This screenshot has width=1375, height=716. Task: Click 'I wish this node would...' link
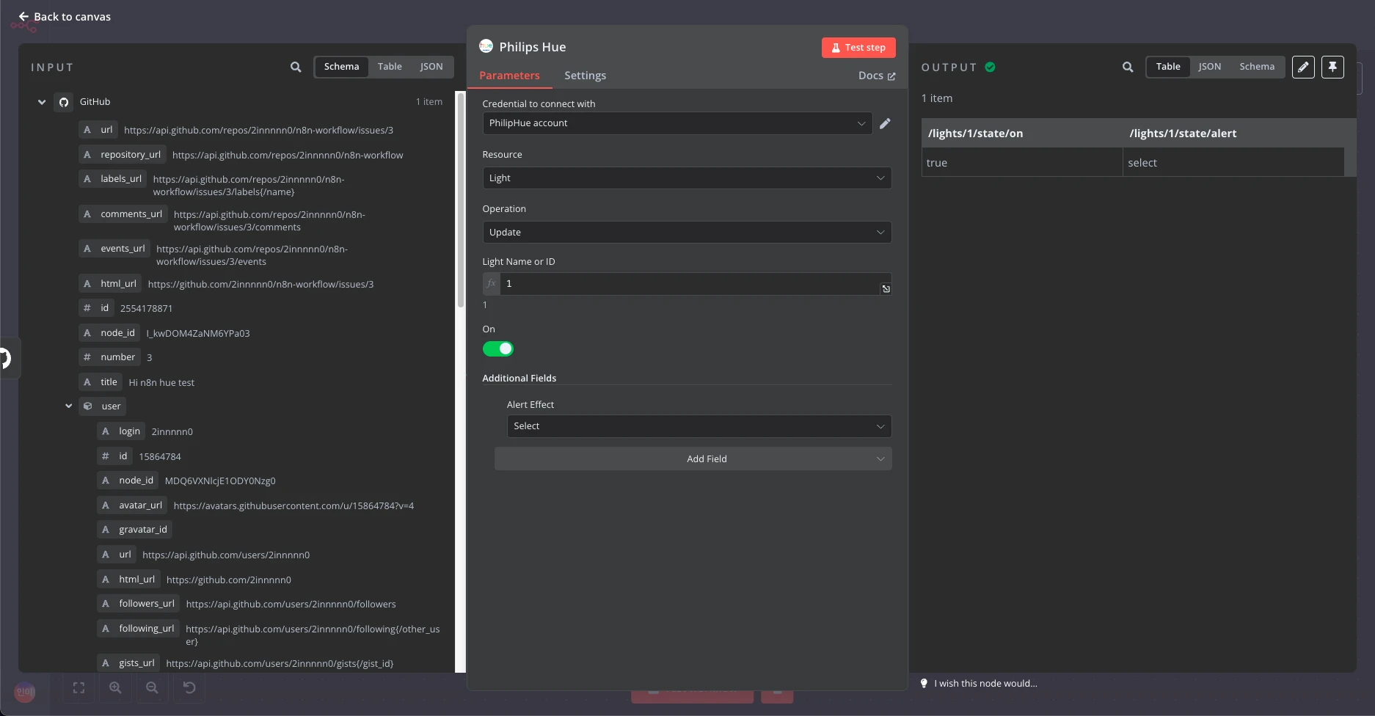tap(985, 683)
